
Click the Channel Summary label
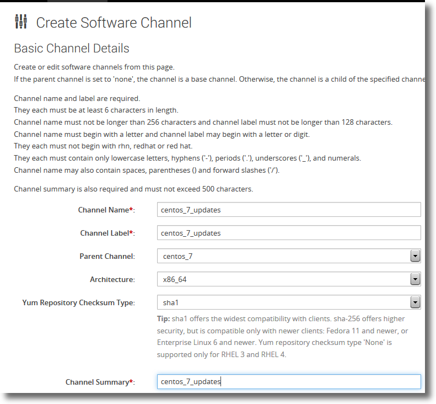pyautogui.click(x=100, y=382)
